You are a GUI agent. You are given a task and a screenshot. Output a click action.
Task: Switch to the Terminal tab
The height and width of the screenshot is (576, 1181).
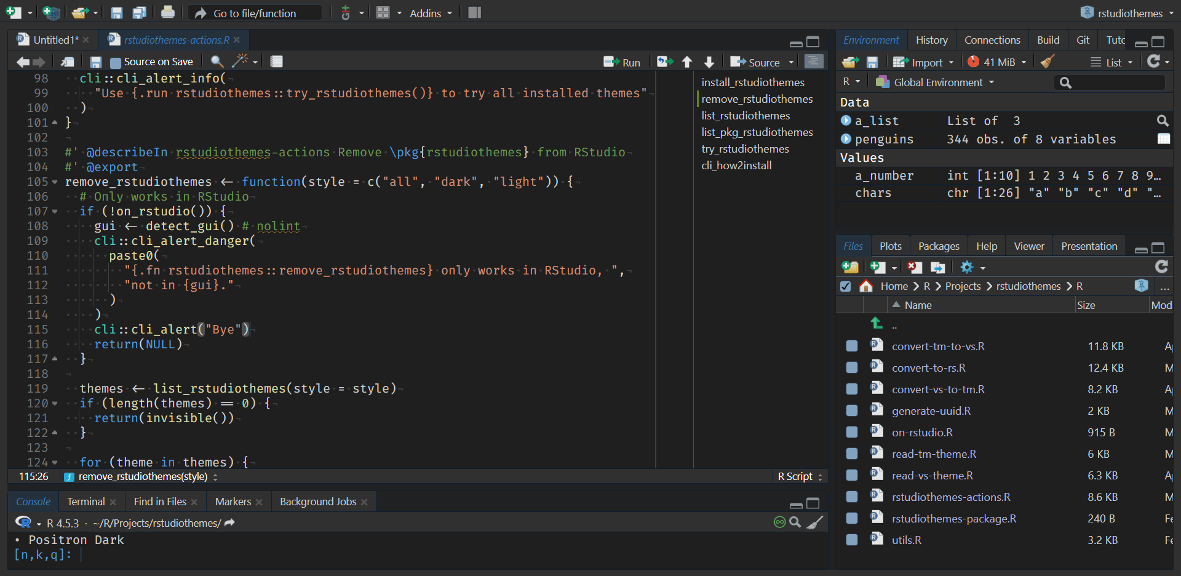pos(86,502)
